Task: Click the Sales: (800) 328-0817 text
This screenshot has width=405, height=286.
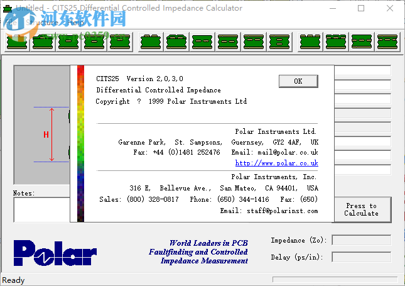Action: [139, 199]
